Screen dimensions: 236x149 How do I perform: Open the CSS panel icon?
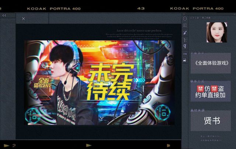click(x=185, y=54)
